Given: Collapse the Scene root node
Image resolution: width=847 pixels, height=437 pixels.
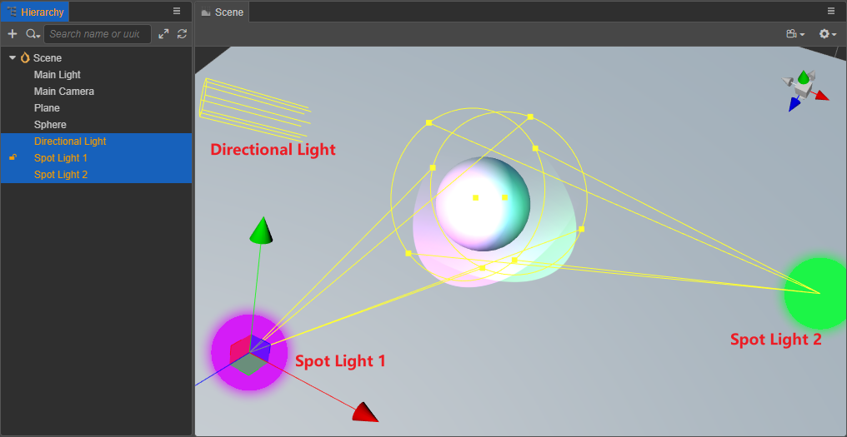Looking at the screenshot, I should (13, 57).
